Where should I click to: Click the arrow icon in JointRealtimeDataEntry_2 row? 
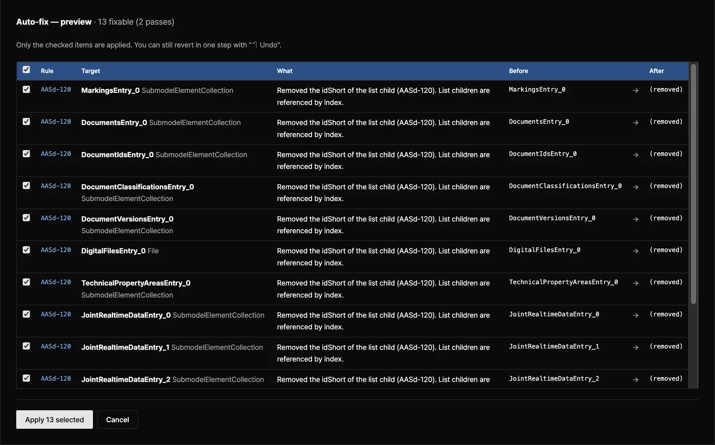(635, 380)
